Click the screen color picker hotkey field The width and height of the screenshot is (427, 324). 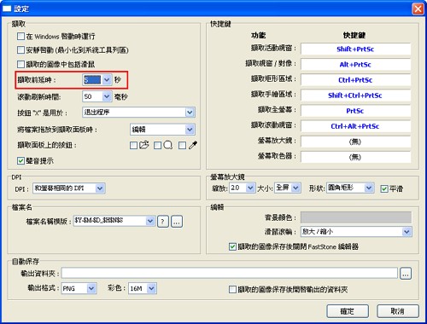coord(356,157)
